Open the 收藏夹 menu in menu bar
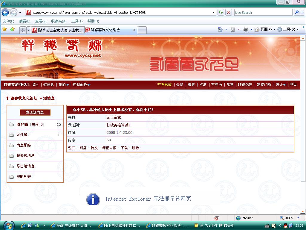The image size is (306, 230). pos(59,21)
